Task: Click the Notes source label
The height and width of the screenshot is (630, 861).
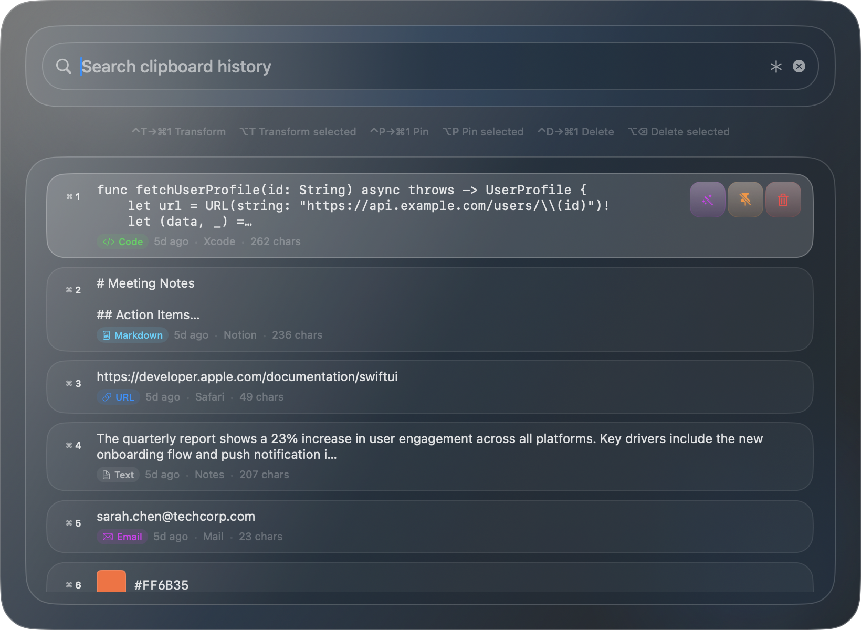Action: point(209,475)
